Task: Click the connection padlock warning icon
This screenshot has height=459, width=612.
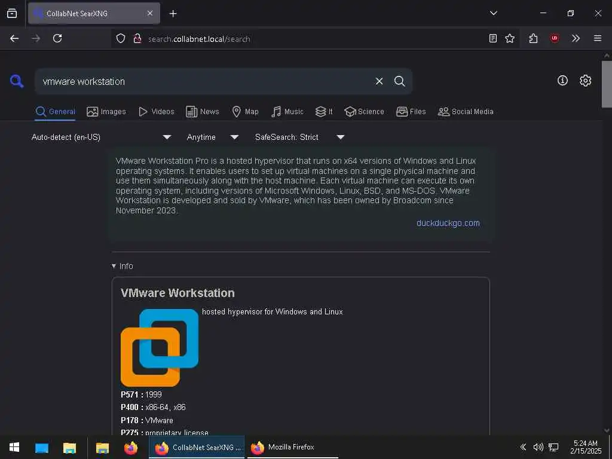Action: click(137, 38)
